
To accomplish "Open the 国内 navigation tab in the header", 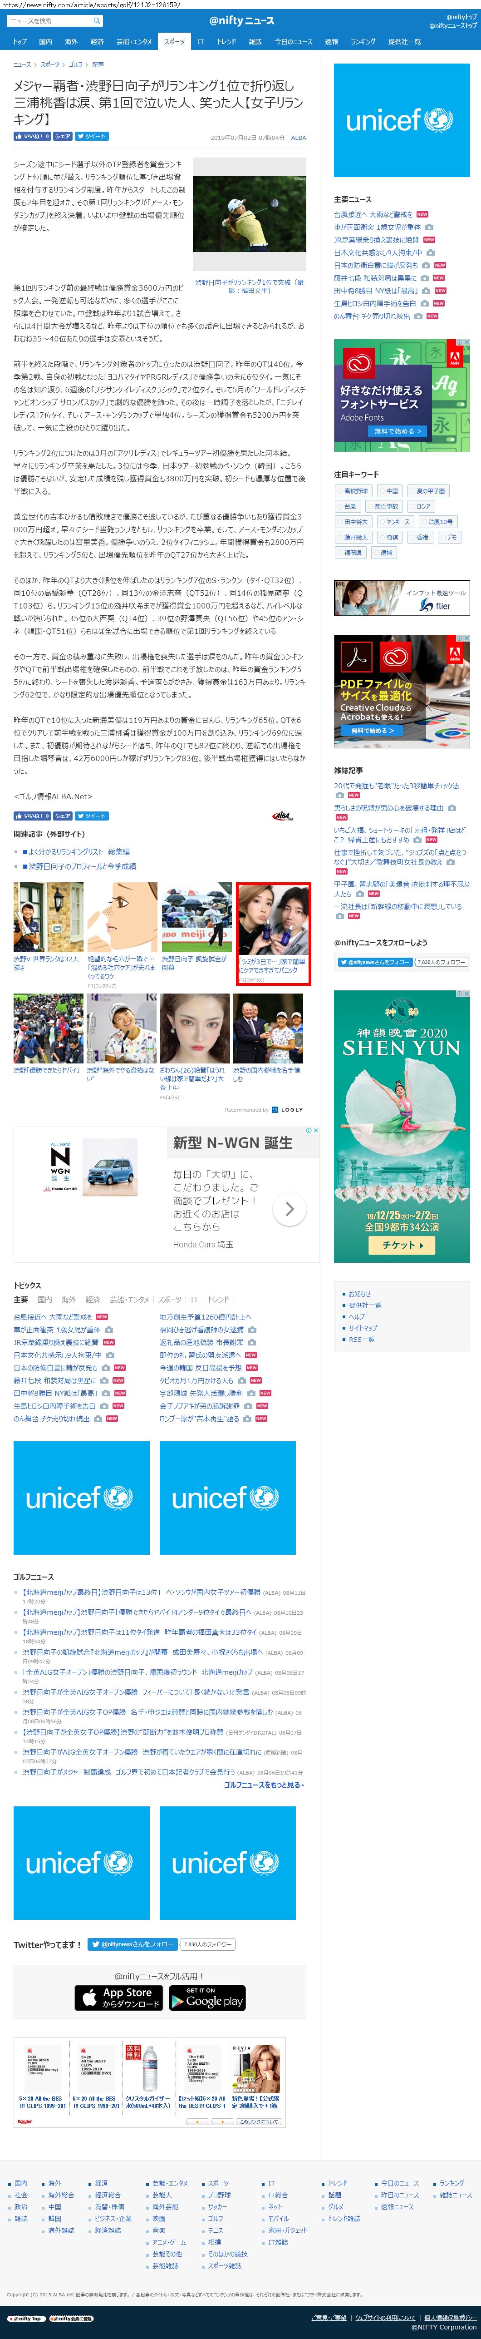I will point(45,42).
